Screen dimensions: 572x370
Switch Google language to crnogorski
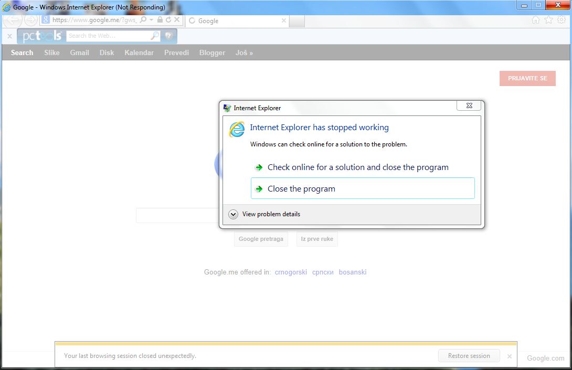pos(291,272)
